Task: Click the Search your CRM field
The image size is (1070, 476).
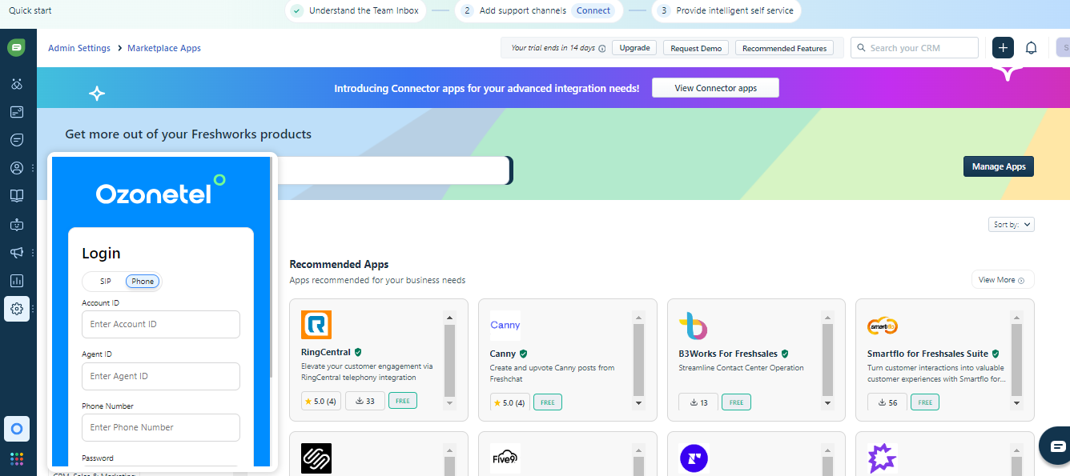Action: 914,48
